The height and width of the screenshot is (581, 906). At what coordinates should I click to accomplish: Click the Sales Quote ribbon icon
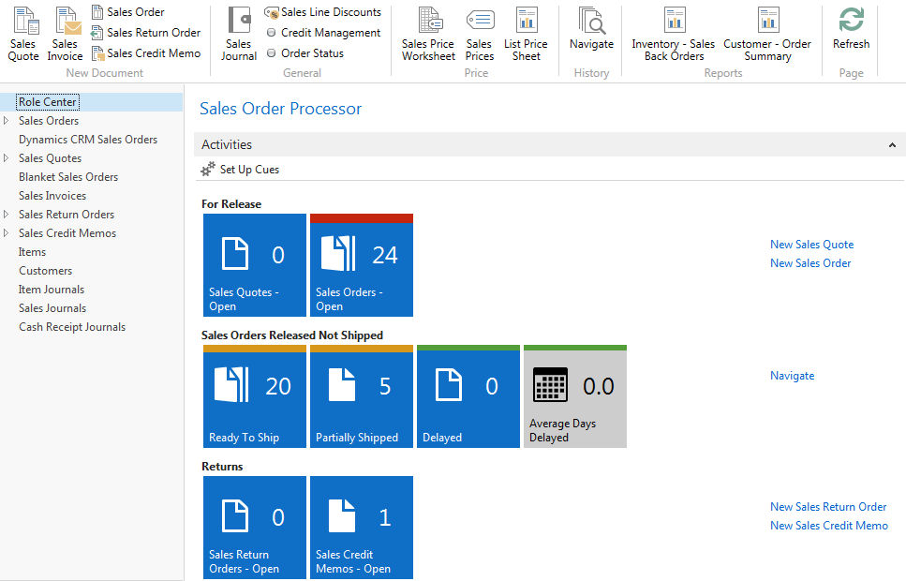coord(23,22)
